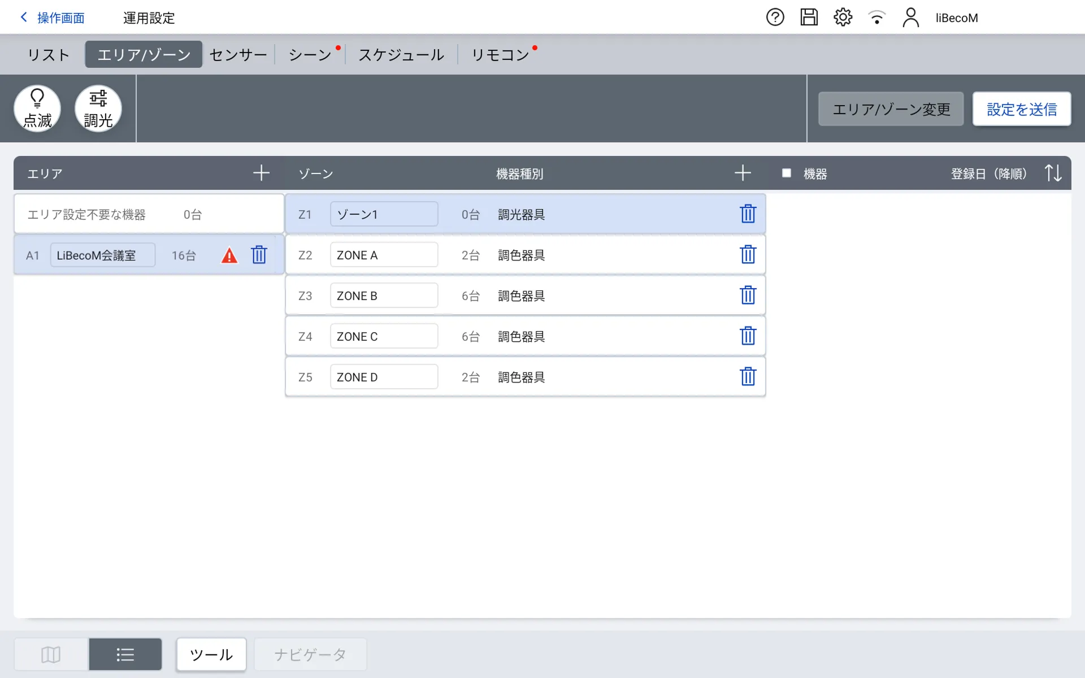Click the red warning triangle on A1
1085x678 pixels.
(x=229, y=255)
